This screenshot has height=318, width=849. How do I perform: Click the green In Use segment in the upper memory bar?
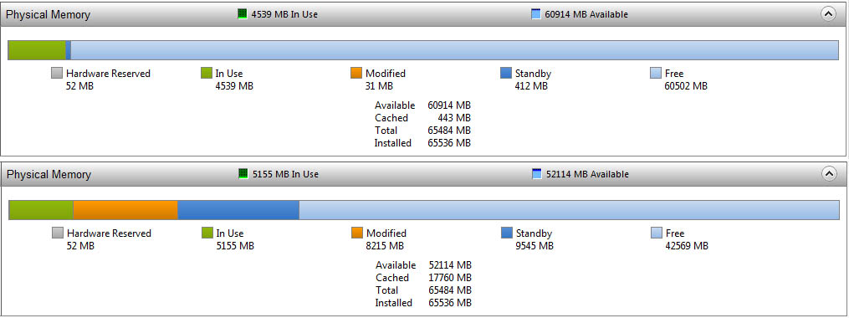pyautogui.click(x=37, y=50)
